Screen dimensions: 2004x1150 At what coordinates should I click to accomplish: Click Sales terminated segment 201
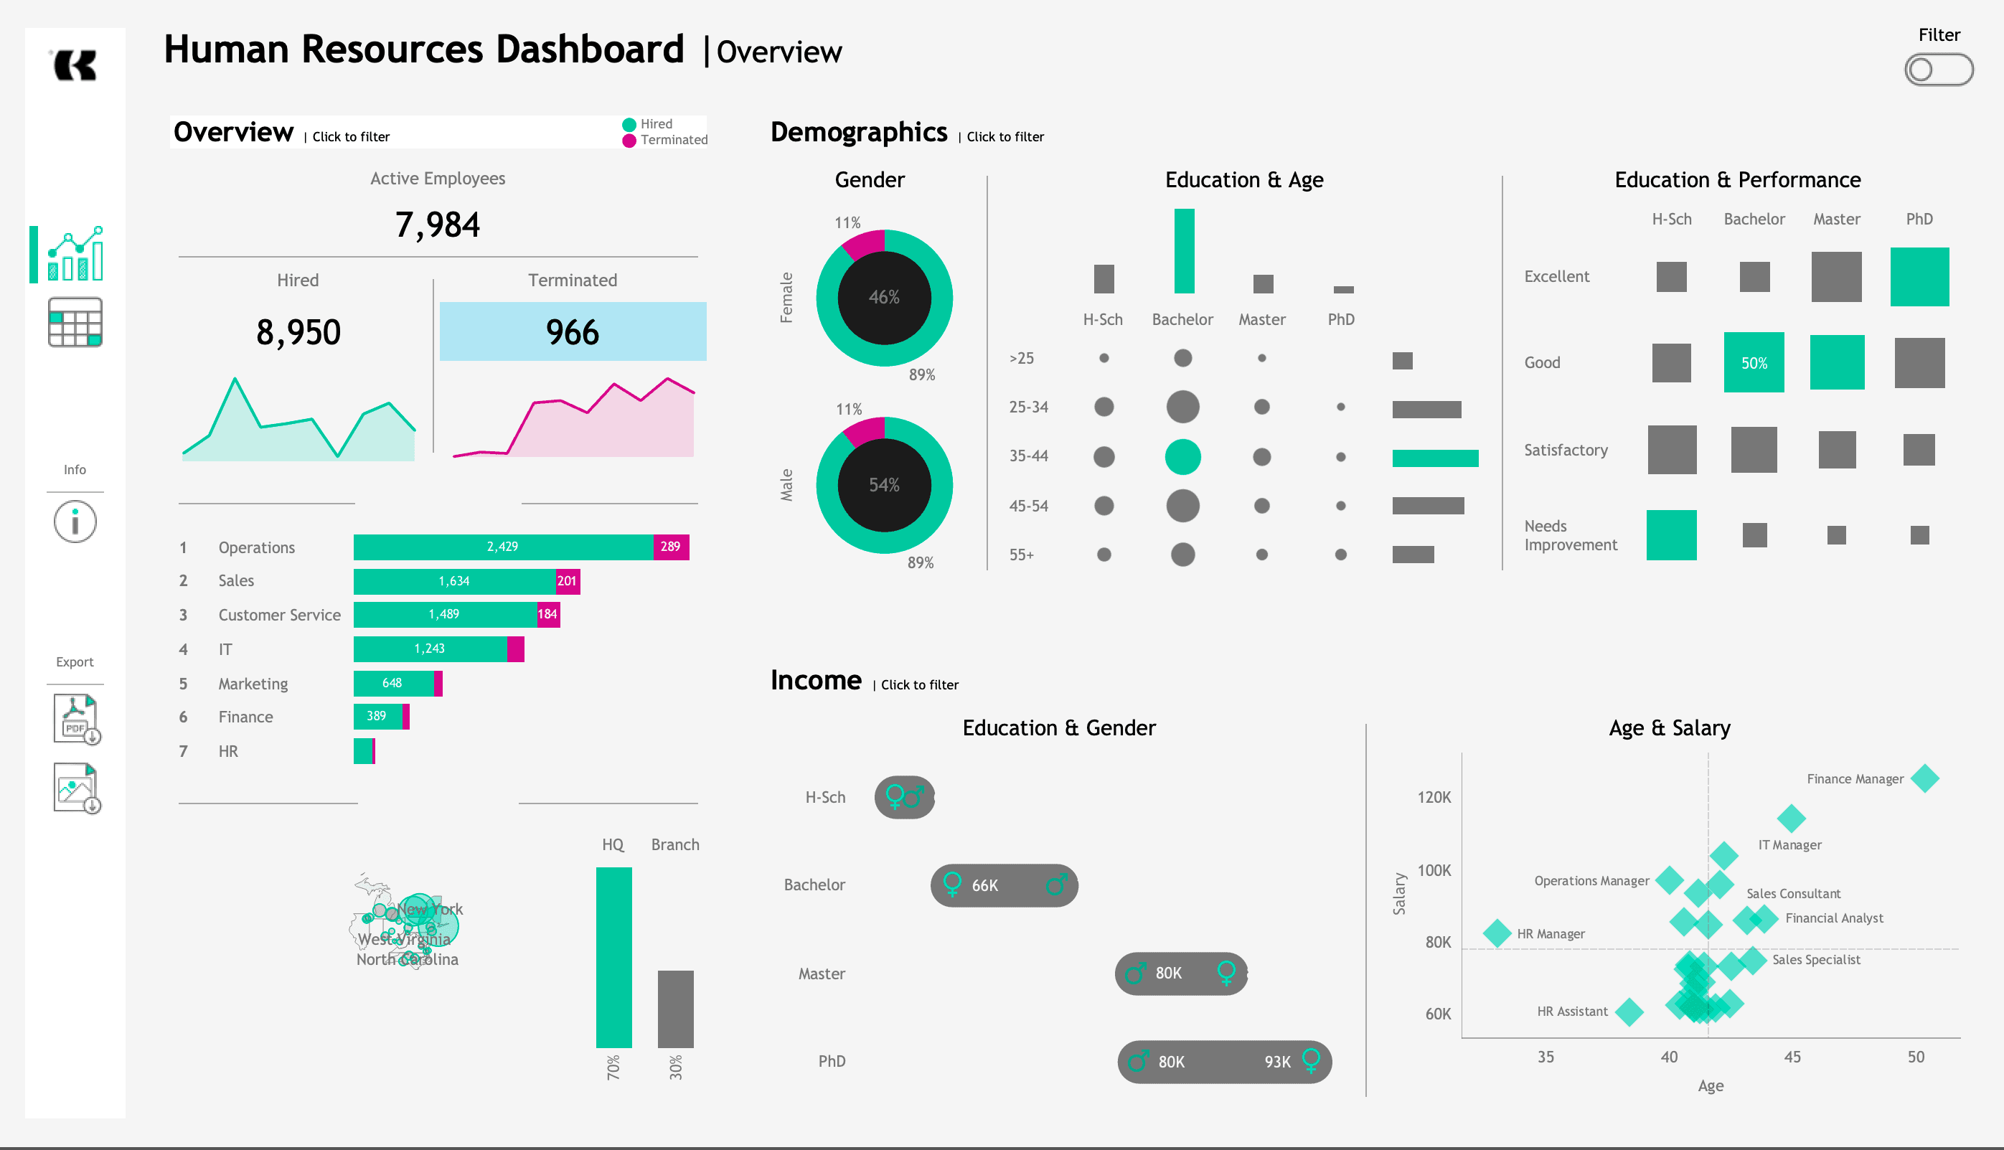[568, 581]
